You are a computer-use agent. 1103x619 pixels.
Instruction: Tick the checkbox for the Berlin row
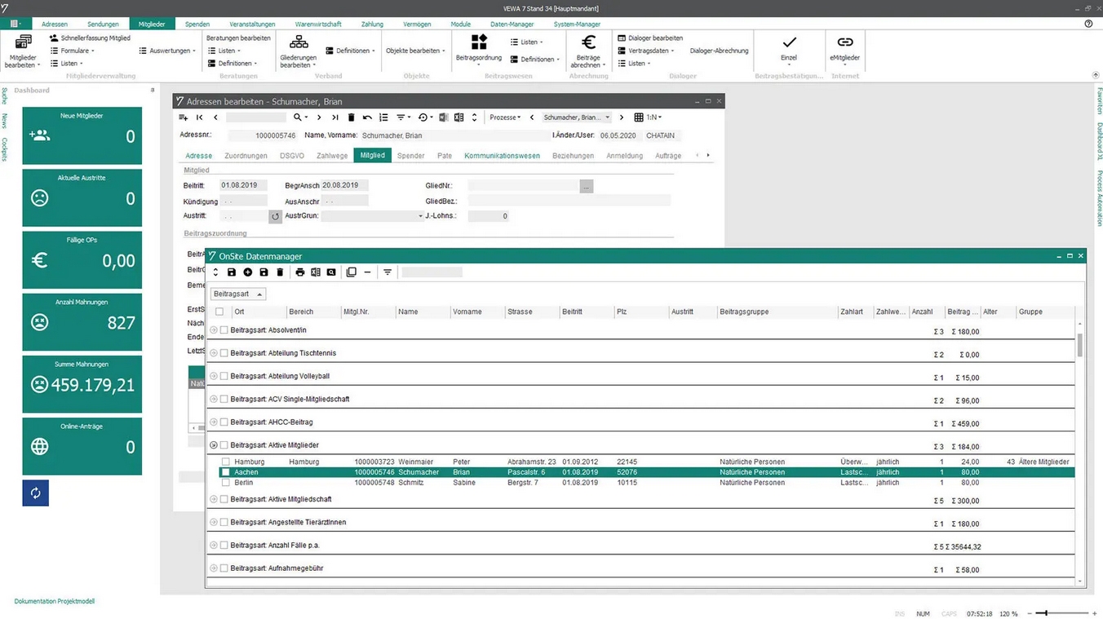[x=226, y=483]
